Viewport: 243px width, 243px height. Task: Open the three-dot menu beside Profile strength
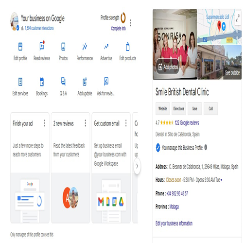pyautogui.click(x=130, y=23)
